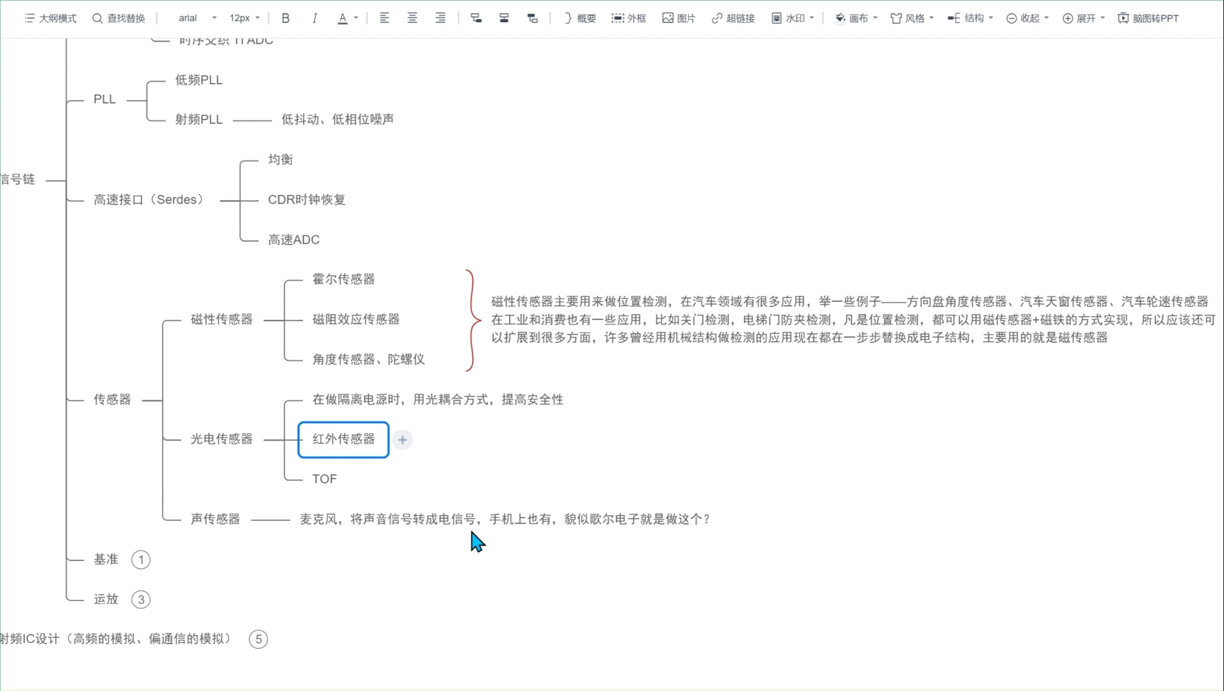The image size is (1224, 691).
Task: Open the expand (展开) dropdown
Action: pos(1084,18)
